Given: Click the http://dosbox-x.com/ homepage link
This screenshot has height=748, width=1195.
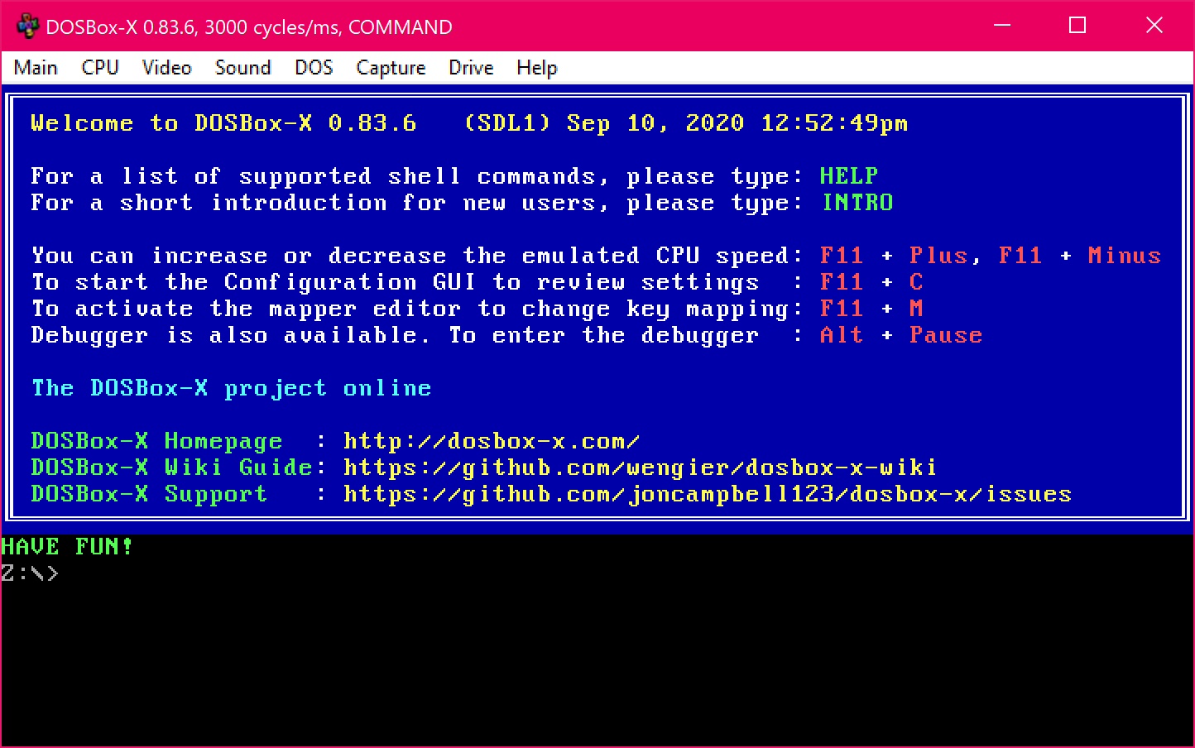Looking at the screenshot, I should pos(492,441).
